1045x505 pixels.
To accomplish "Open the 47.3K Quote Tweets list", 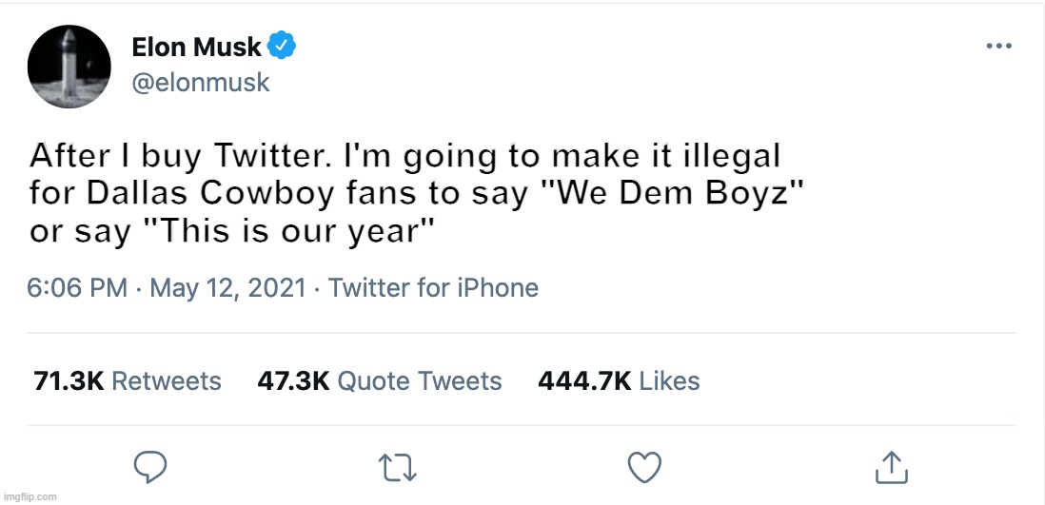I will 379,381.
